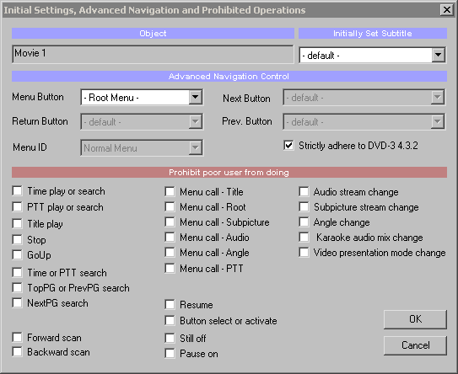The image size is (458, 374).
Task: Close the Initial Settings dialog
Action: click(446, 10)
